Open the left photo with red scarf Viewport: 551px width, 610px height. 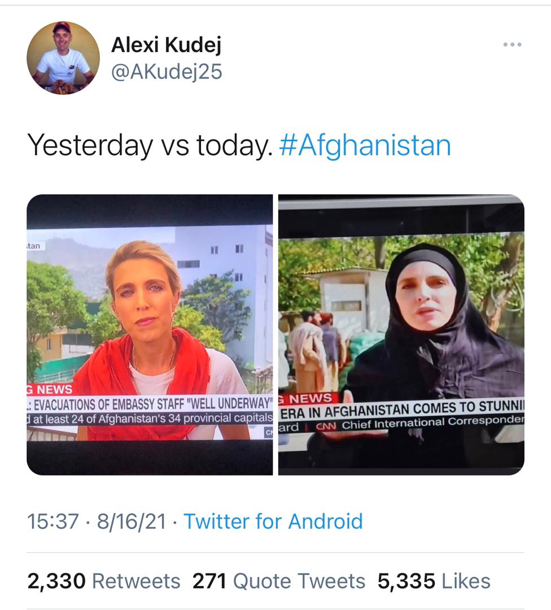click(150, 334)
